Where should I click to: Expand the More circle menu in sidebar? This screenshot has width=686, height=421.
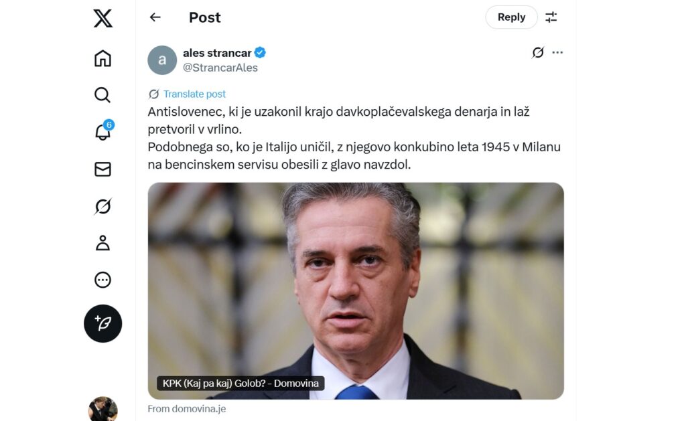pyautogui.click(x=102, y=280)
